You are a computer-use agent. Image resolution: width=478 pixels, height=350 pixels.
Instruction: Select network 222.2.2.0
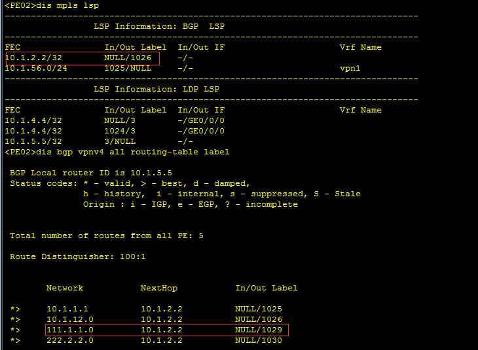70,340
